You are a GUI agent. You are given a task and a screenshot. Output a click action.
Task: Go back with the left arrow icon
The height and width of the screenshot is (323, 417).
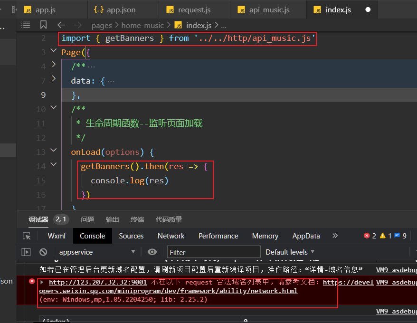click(x=61, y=25)
